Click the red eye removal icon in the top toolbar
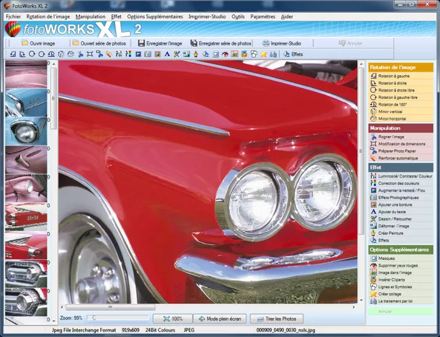The height and width of the screenshot is (337, 440). tap(225, 54)
